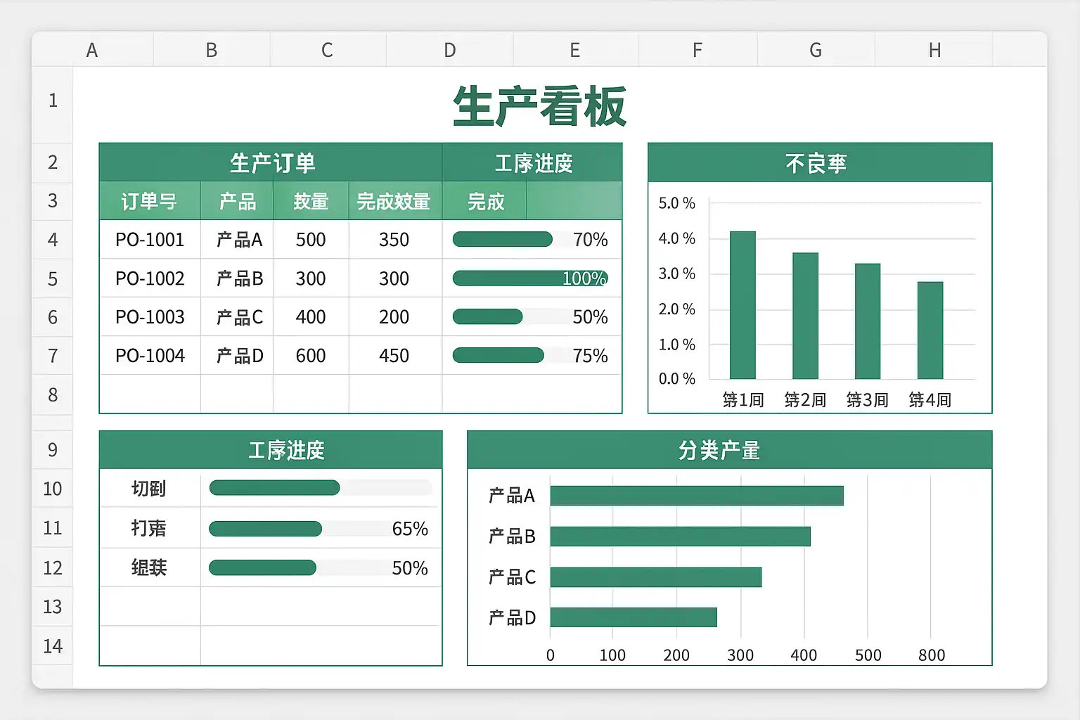Click the 不良率 chart header

pyautogui.click(x=820, y=163)
